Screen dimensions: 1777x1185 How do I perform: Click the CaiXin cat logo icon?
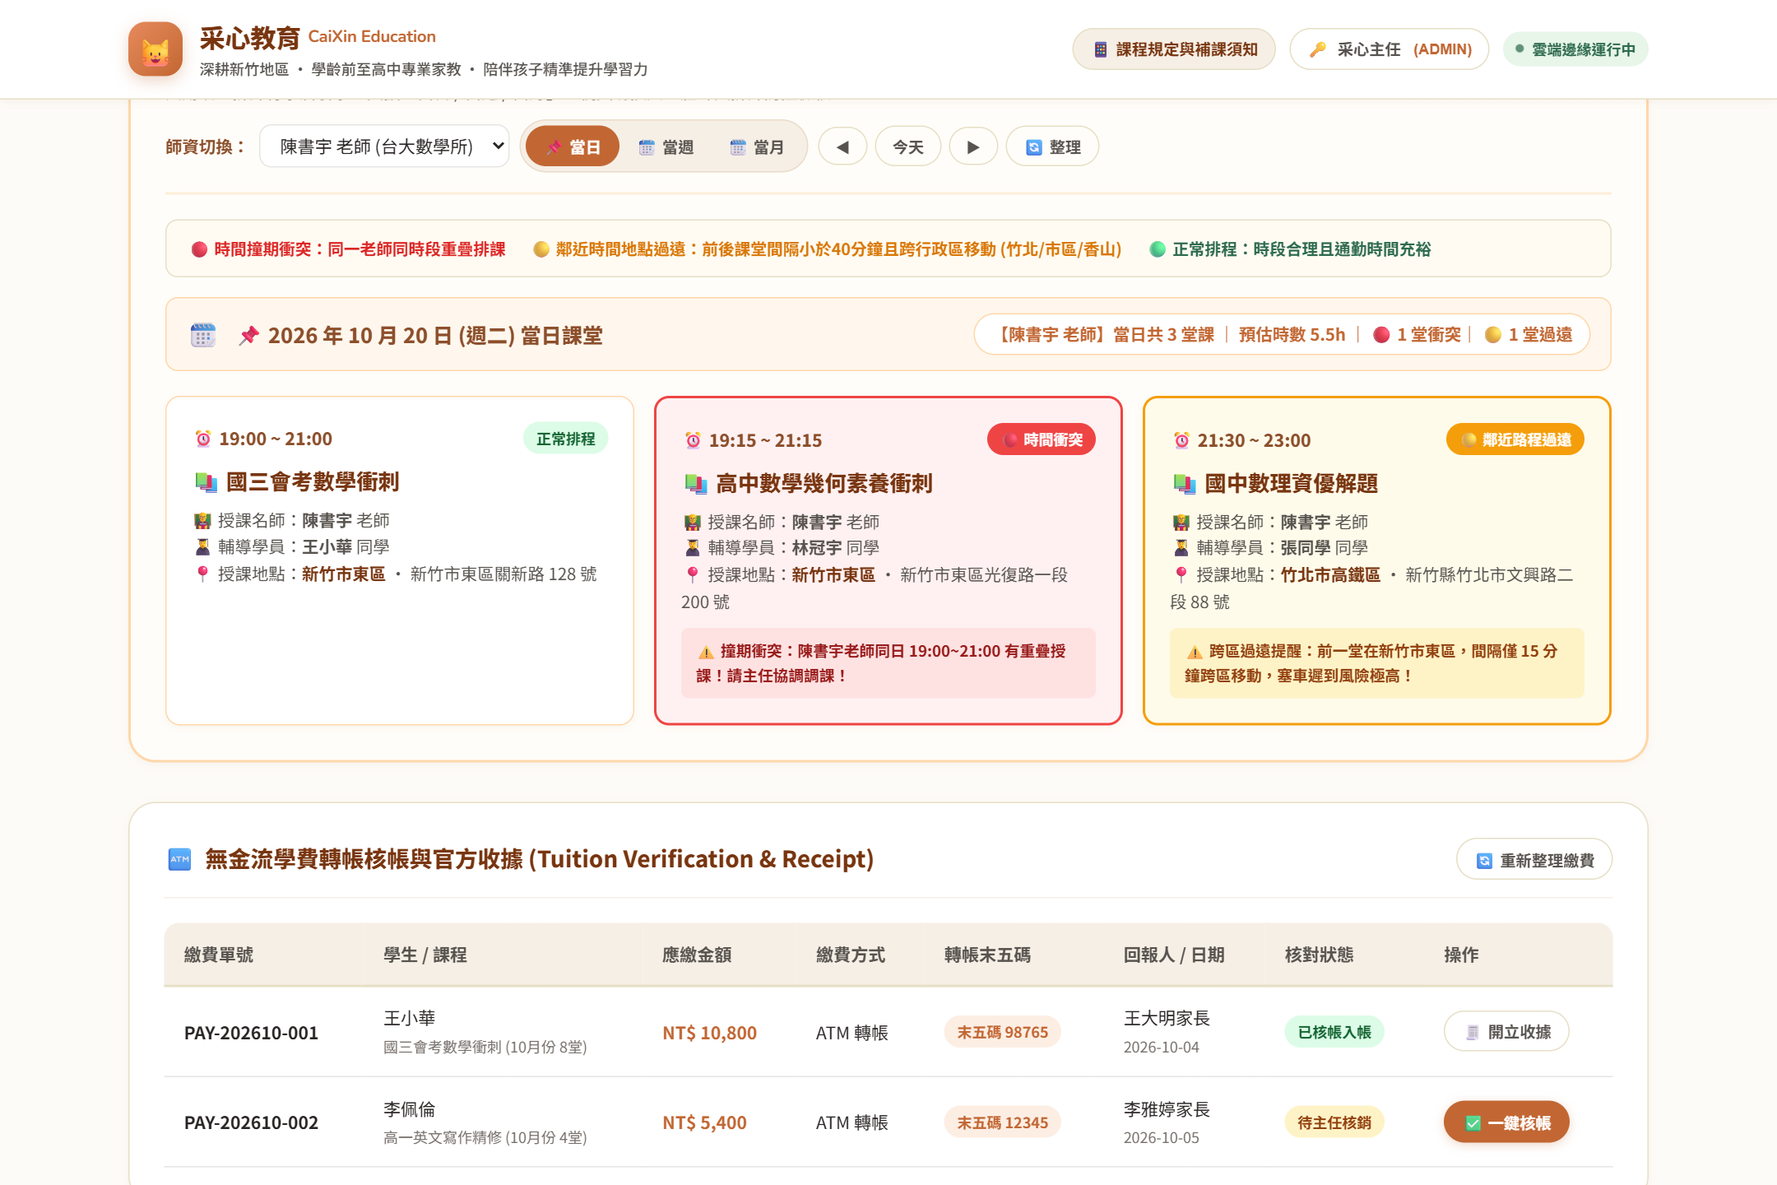pos(155,49)
